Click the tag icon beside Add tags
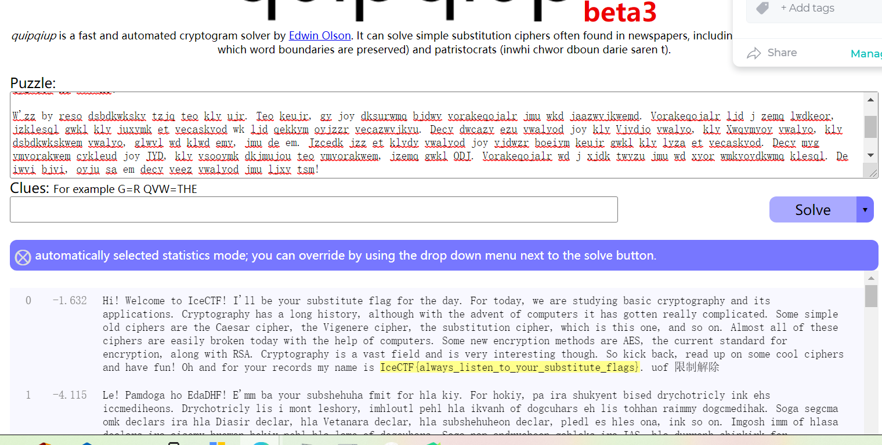 click(x=762, y=8)
